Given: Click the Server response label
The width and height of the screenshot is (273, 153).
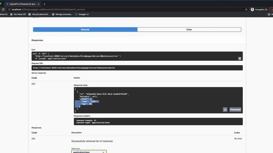Looking at the screenshot, I should pos(39,73).
